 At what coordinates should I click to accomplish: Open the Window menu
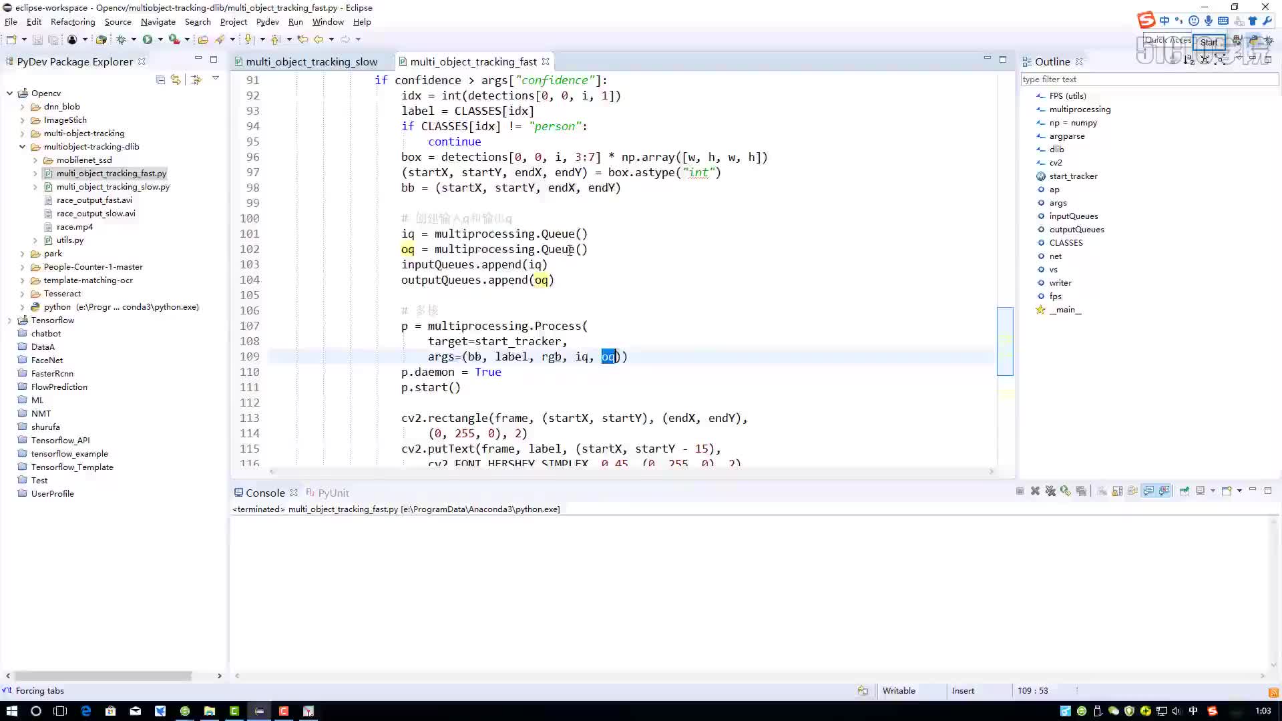point(328,22)
